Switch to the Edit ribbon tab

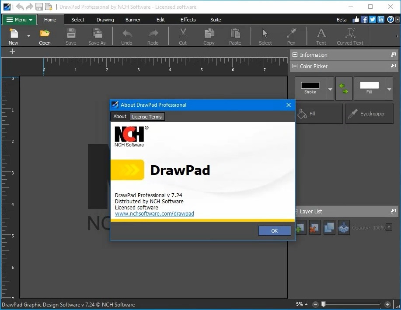[x=160, y=20]
